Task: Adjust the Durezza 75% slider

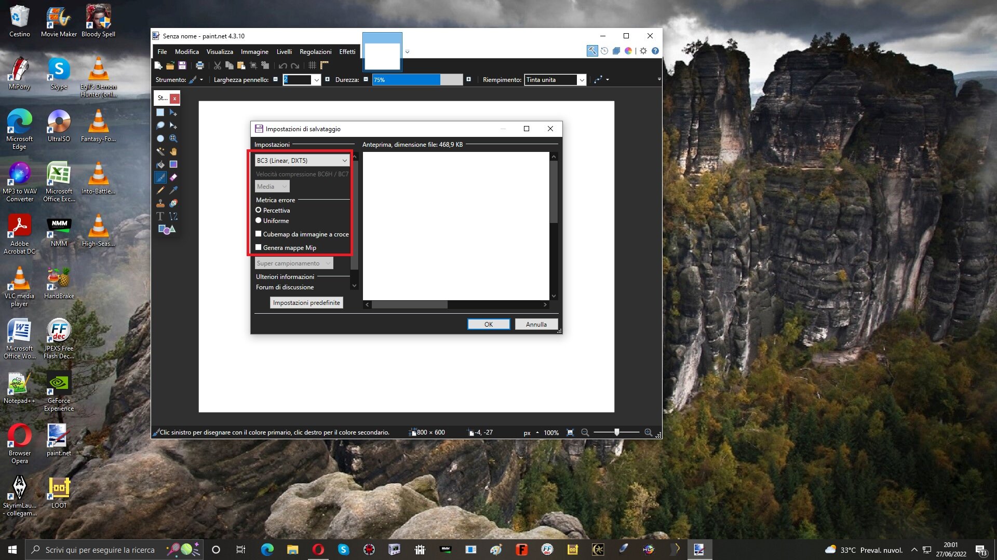Action: [x=417, y=79]
